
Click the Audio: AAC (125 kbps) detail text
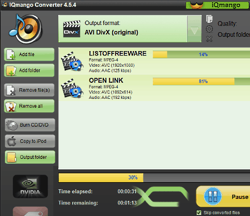pos(110,71)
